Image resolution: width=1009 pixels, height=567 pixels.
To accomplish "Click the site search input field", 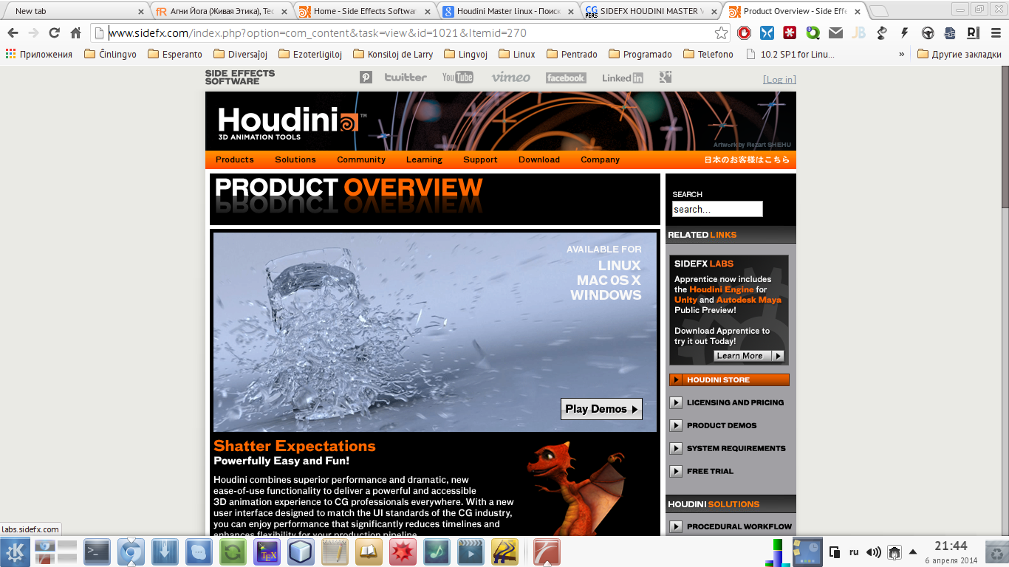I will 716,210.
